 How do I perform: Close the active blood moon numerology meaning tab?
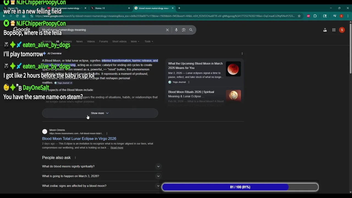coord(172,8)
